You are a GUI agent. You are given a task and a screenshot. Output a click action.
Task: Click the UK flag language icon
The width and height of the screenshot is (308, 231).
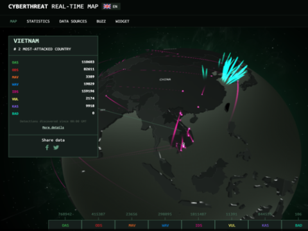tap(107, 6)
